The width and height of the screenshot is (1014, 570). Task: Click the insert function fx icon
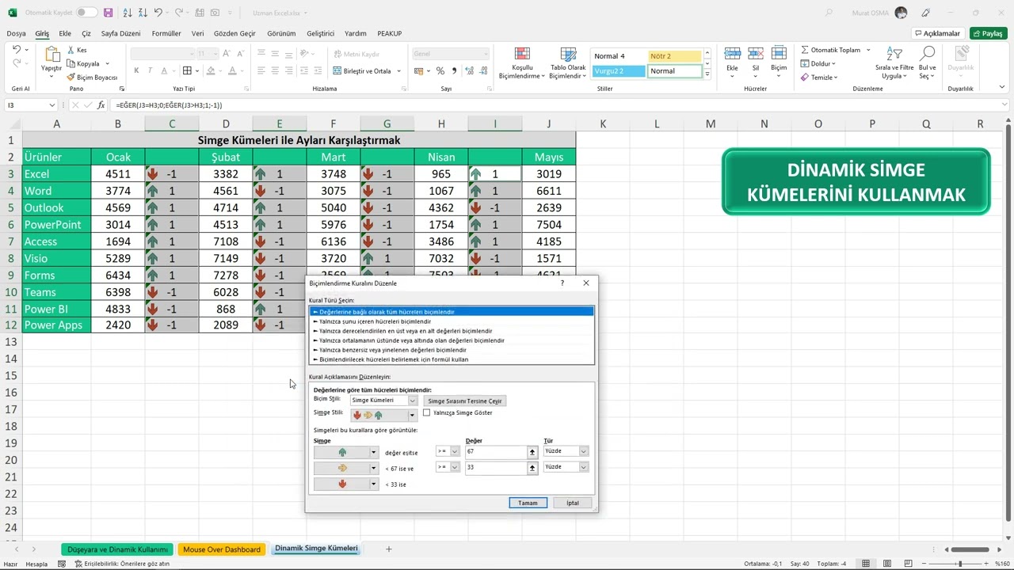(x=101, y=105)
